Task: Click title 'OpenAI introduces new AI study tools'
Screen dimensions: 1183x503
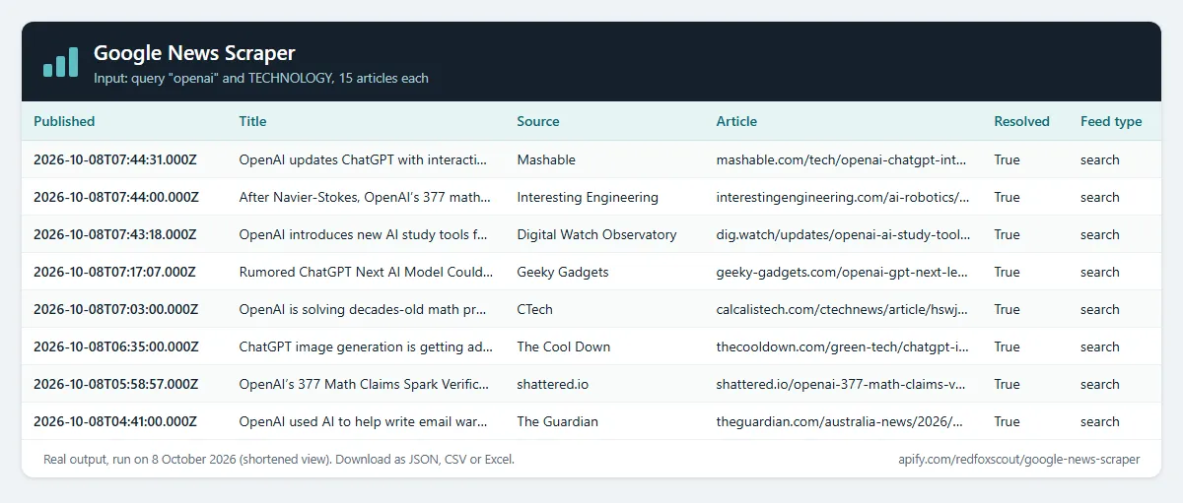Action: pos(365,234)
